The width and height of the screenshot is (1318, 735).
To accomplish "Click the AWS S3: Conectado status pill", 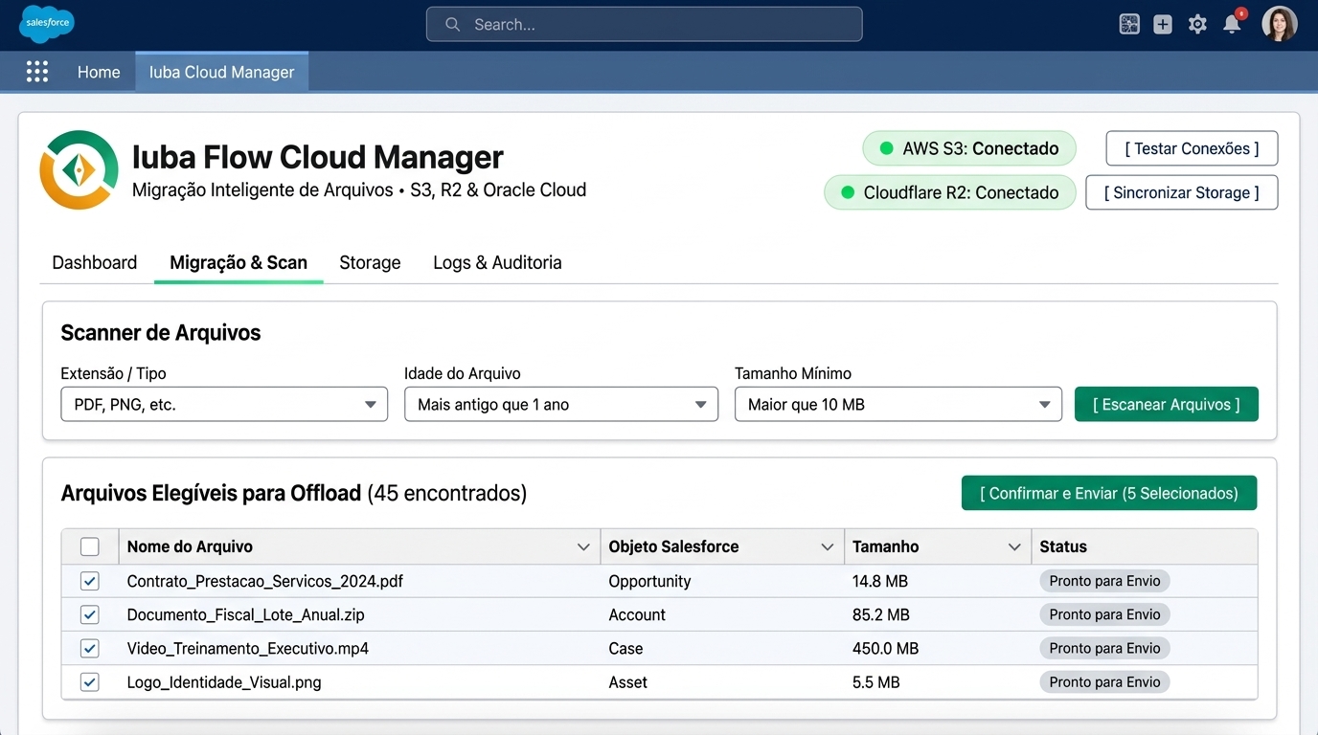I will coord(969,148).
